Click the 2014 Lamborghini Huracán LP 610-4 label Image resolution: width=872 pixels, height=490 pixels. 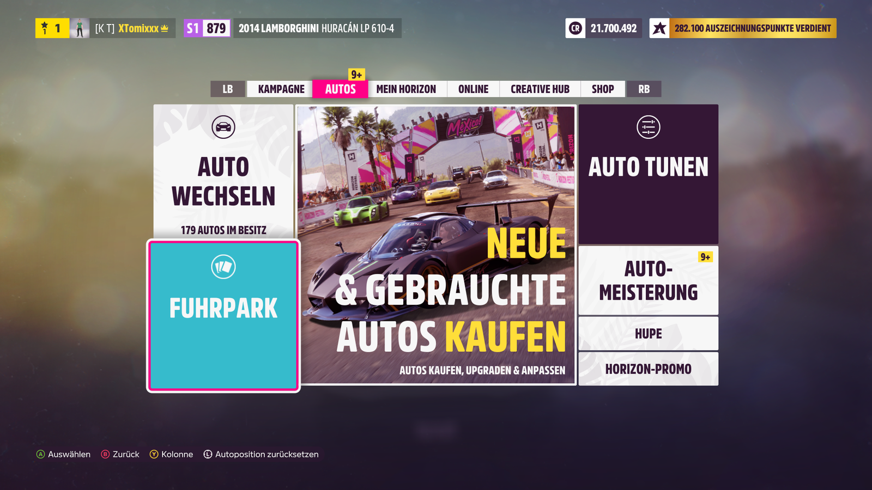[x=317, y=28]
